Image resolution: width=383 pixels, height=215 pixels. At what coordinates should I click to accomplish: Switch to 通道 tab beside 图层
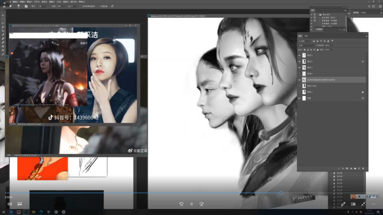[x=306, y=36]
